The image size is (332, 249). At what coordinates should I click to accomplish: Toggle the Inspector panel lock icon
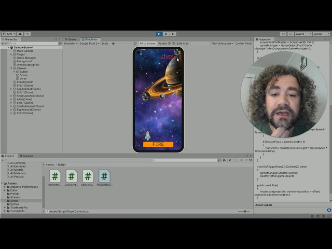tap(325, 39)
